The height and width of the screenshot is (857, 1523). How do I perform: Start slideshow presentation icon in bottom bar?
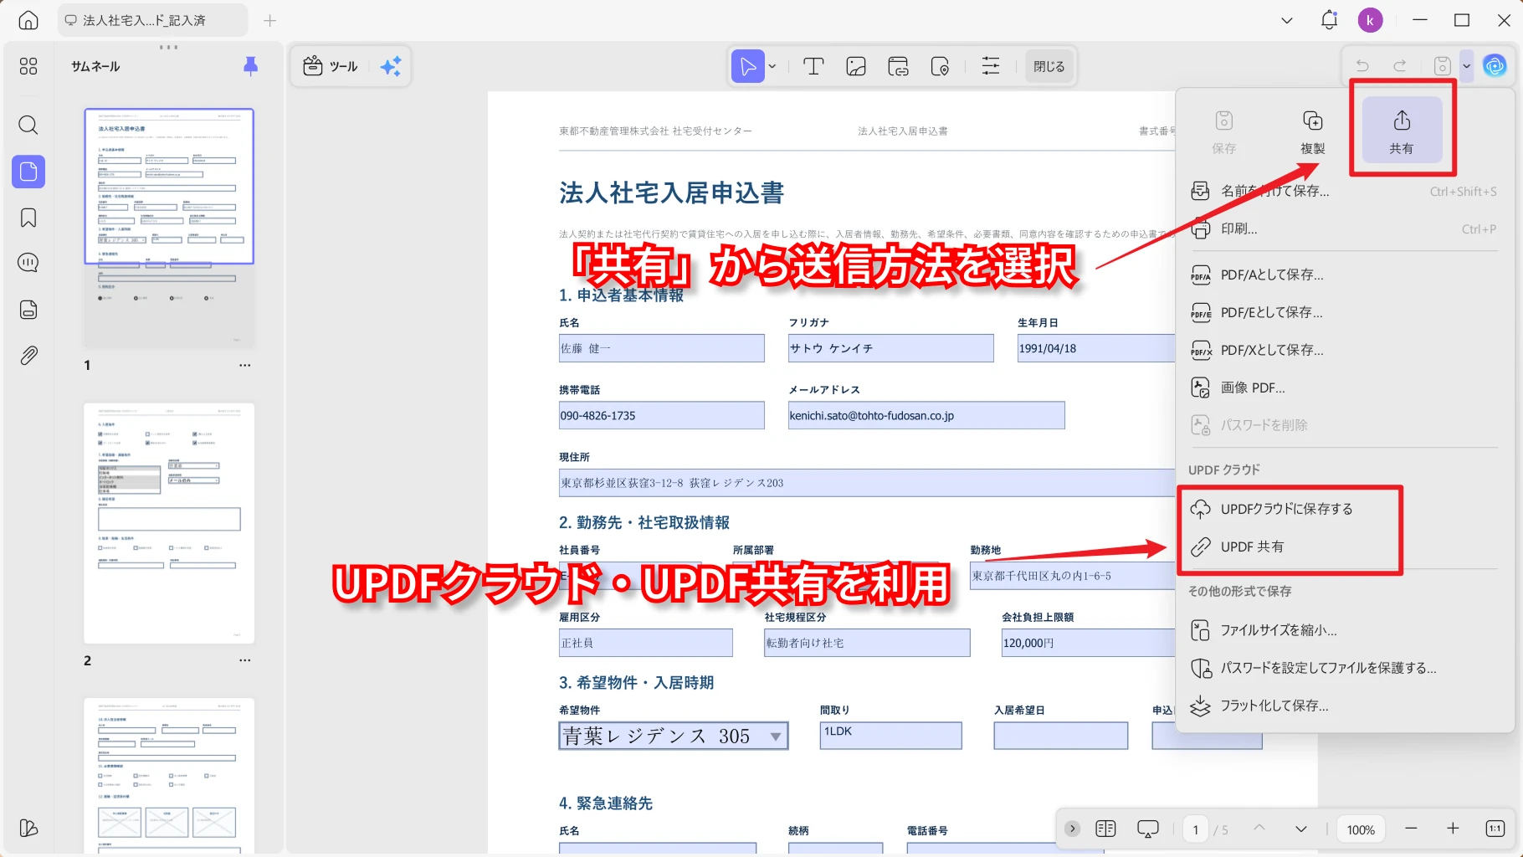tap(1147, 829)
